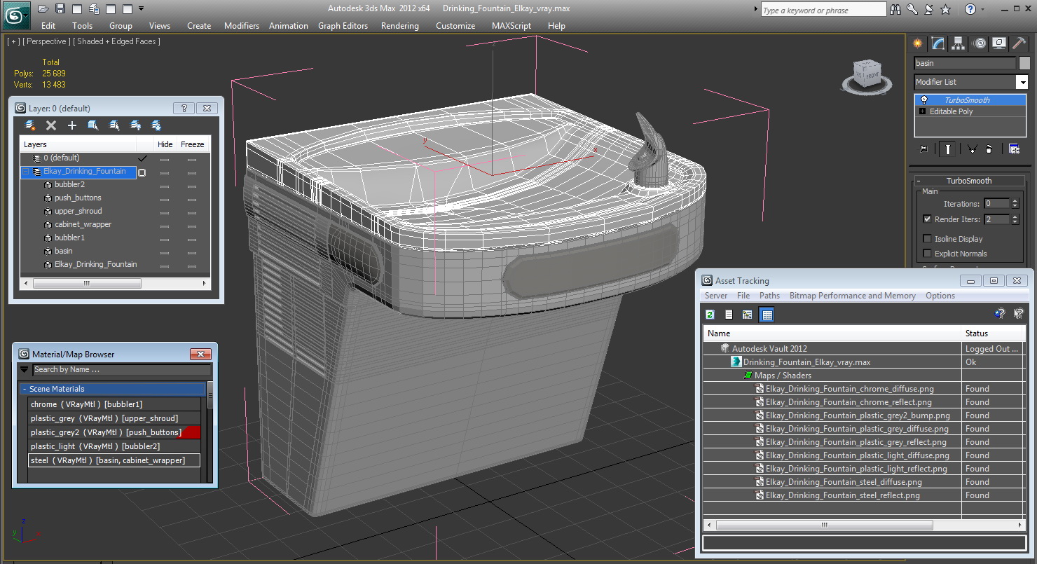Open the Utilities hammer panel tab

point(1020,43)
